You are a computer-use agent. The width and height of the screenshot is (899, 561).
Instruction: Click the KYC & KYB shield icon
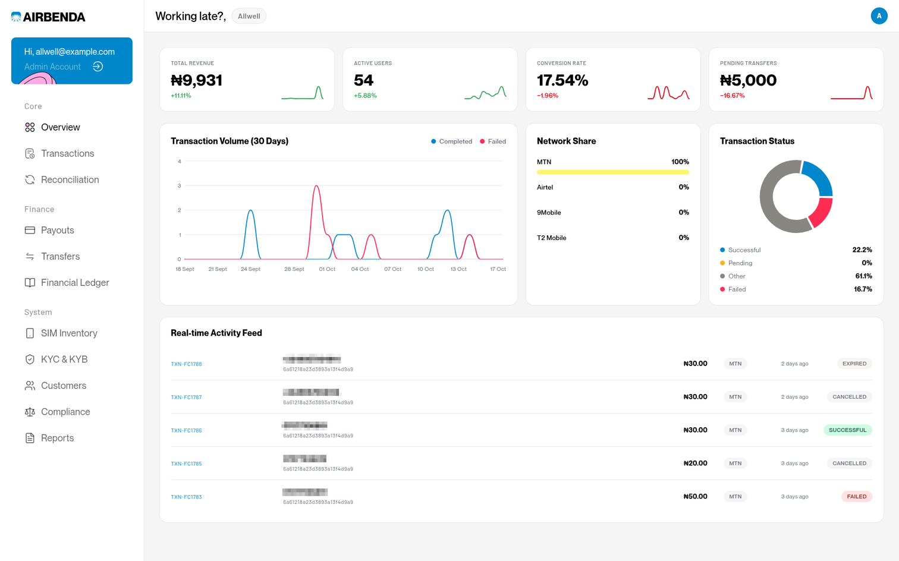pos(30,359)
